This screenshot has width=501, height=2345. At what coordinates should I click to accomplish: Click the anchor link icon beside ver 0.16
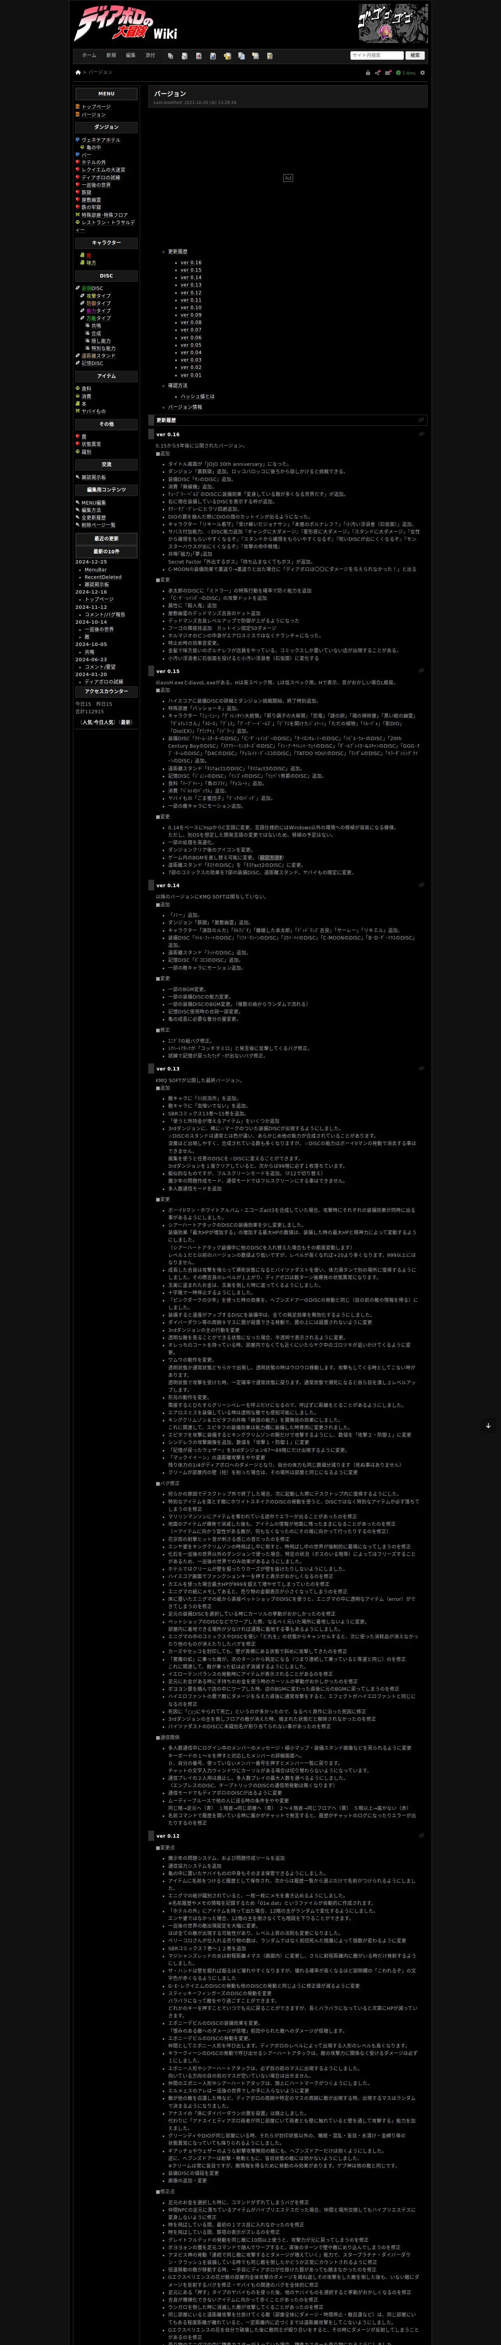point(421,434)
